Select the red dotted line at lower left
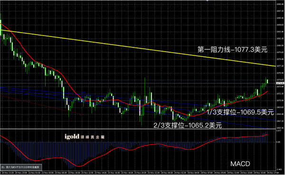Viewport: 285px width, 175px height. coord(41,105)
